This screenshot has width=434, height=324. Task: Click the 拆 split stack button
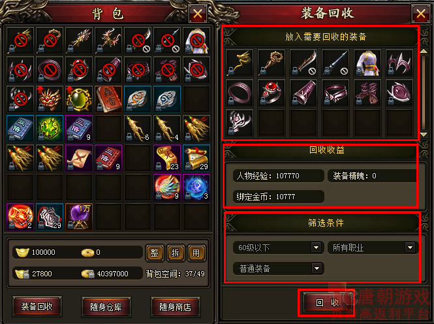coord(175,253)
